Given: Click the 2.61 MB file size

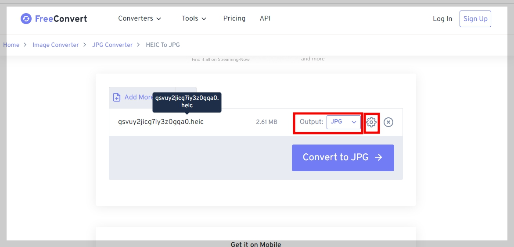Looking at the screenshot, I should click(266, 122).
